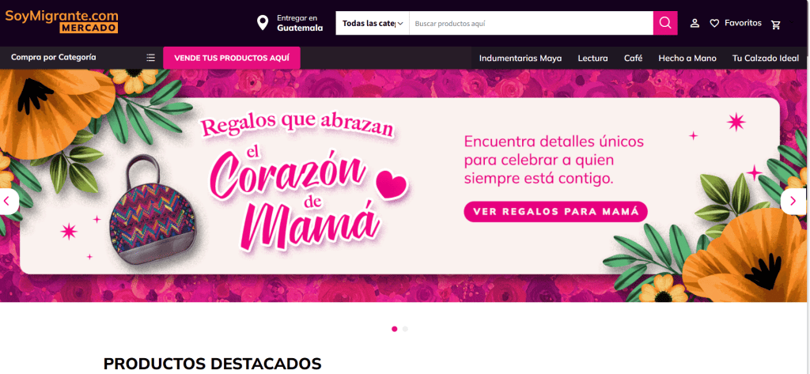Image resolution: width=810 pixels, height=374 pixels.
Task: Select the second carousel dot indicator
Action: (405, 329)
